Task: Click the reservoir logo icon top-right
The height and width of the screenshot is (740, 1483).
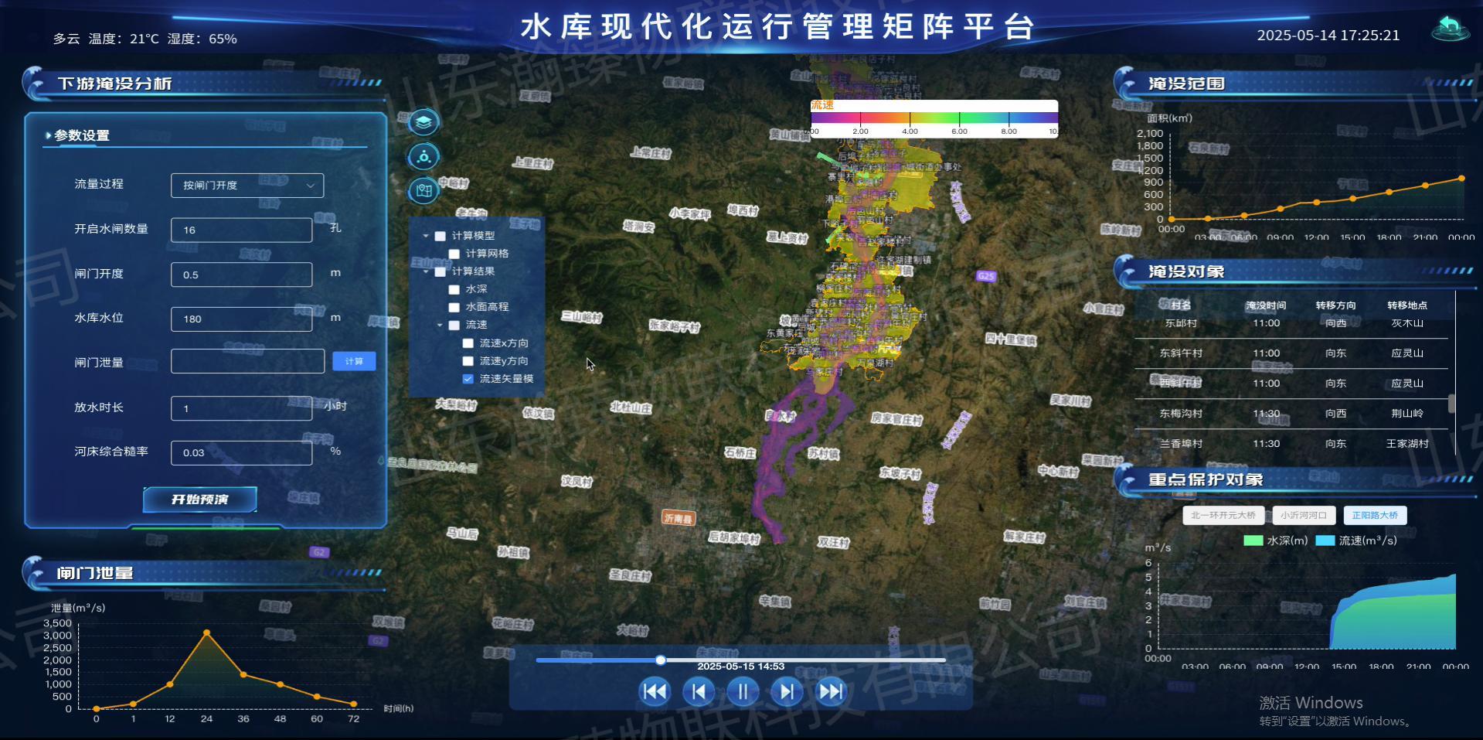Action: coord(1450,29)
